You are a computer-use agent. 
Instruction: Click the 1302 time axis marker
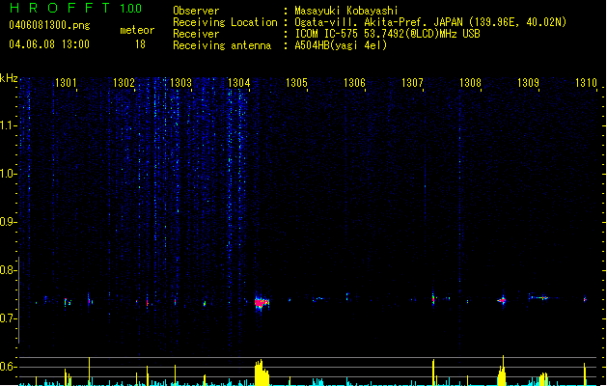click(x=124, y=83)
